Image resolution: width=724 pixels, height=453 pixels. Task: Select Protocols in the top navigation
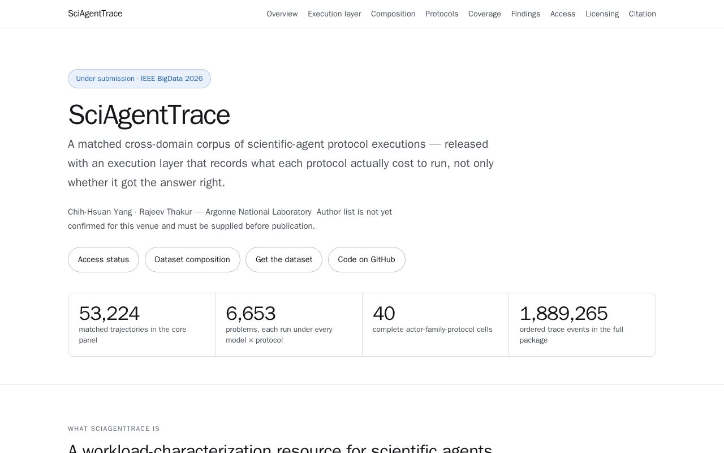click(442, 14)
